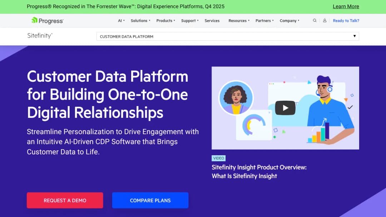Click the Streamline Personalization subheading text

pyautogui.click(x=113, y=142)
